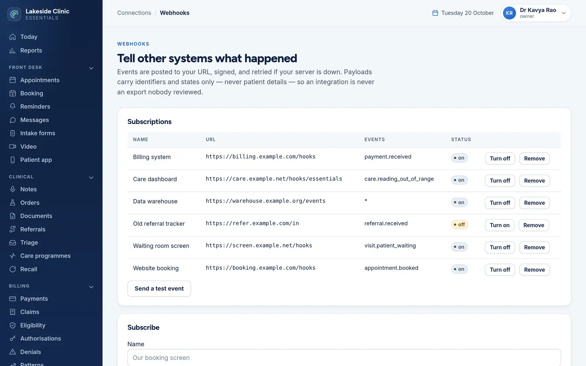Viewport: 586px width, 366px height.
Task: Remove the Care dashboard subscription
Action: pos(534,181)
